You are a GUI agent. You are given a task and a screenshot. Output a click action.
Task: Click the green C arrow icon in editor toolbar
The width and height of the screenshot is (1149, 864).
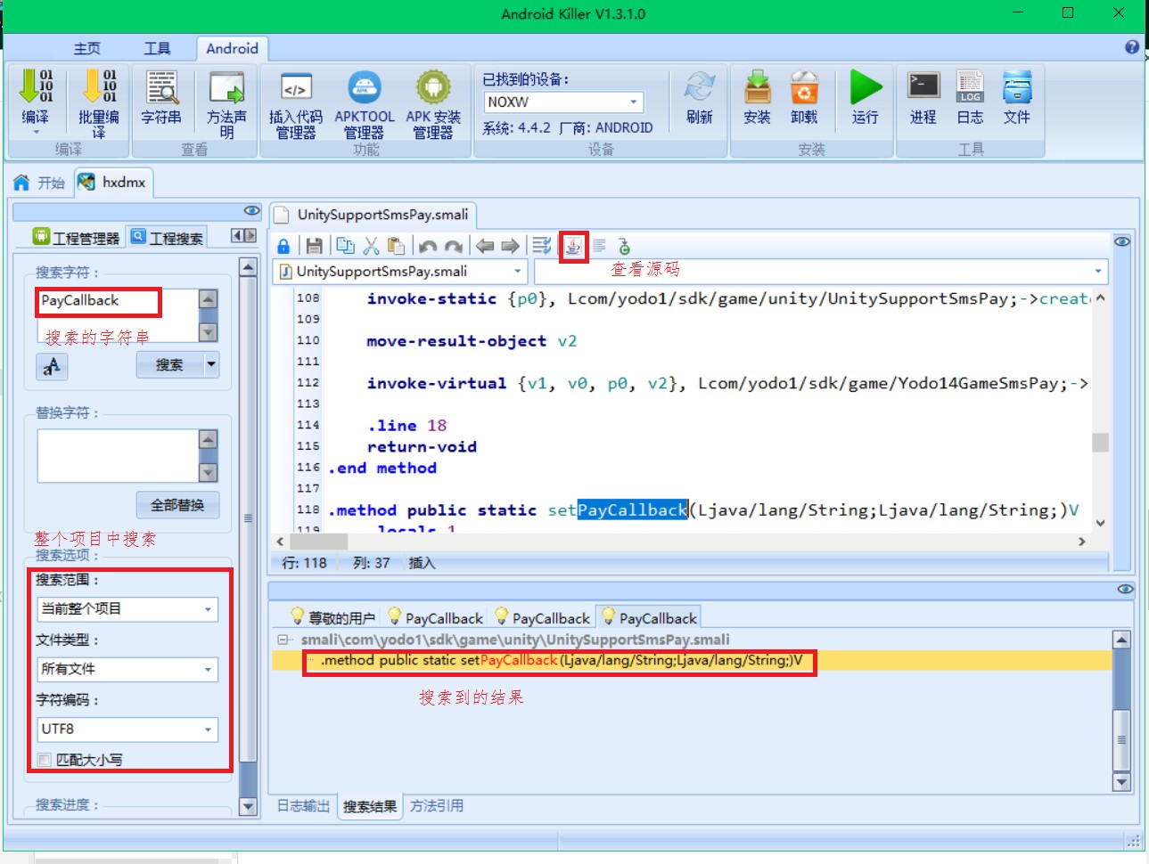pos(624,247)
